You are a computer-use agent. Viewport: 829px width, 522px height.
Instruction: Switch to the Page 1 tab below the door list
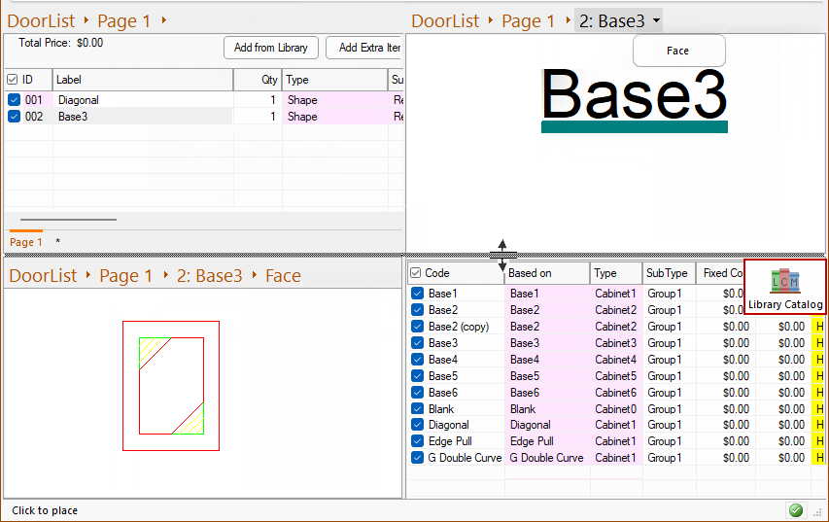(25, 242)
